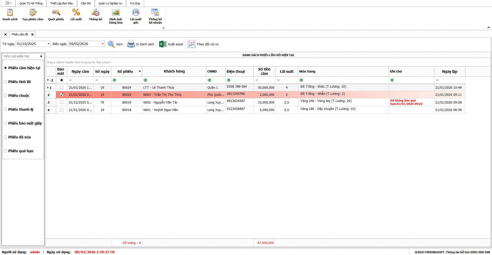Open the Quản Lý Nghiệp Vụ tab
Viewport: 492px width, 255px height.
[110, 3]
